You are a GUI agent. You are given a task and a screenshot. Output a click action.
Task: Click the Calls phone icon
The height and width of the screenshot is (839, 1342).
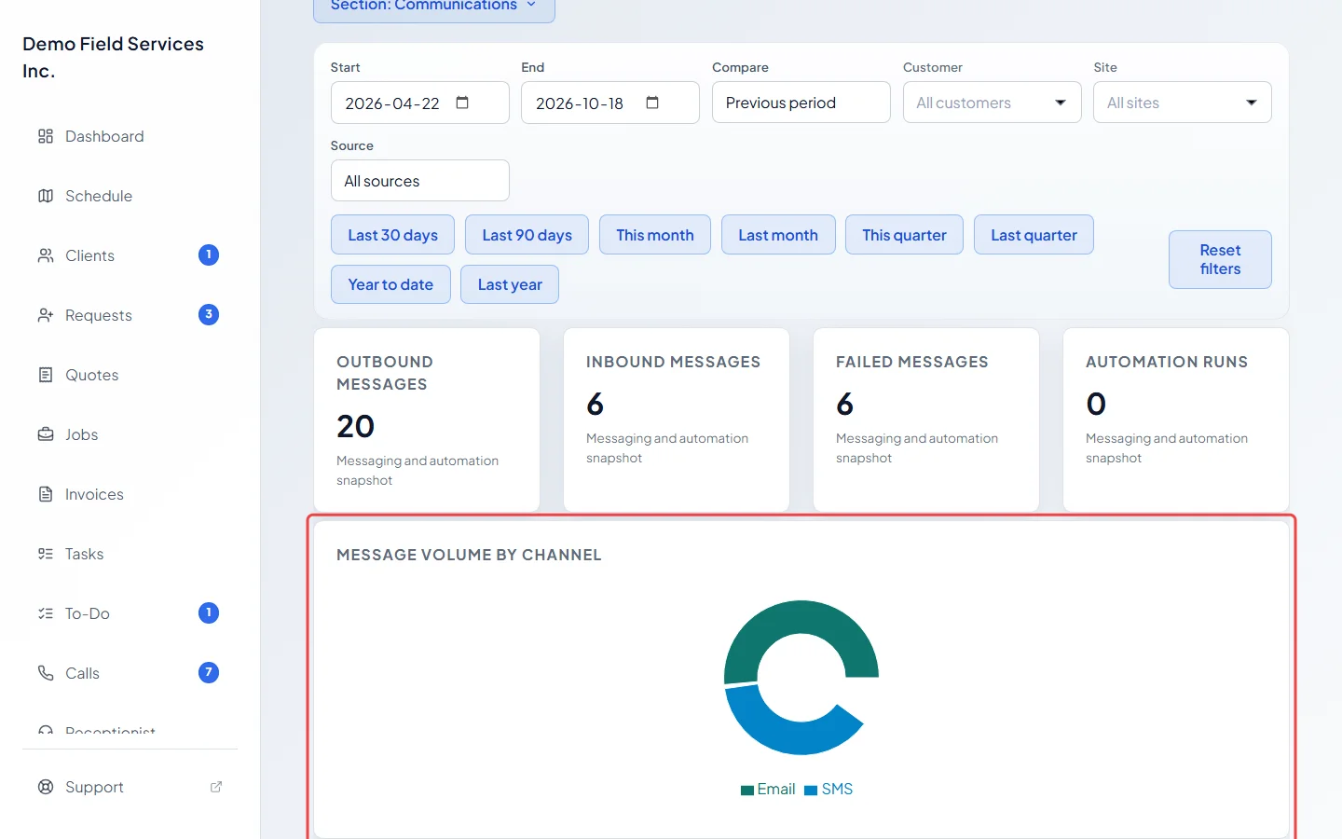pyautogui.click(x=46, y=673)
